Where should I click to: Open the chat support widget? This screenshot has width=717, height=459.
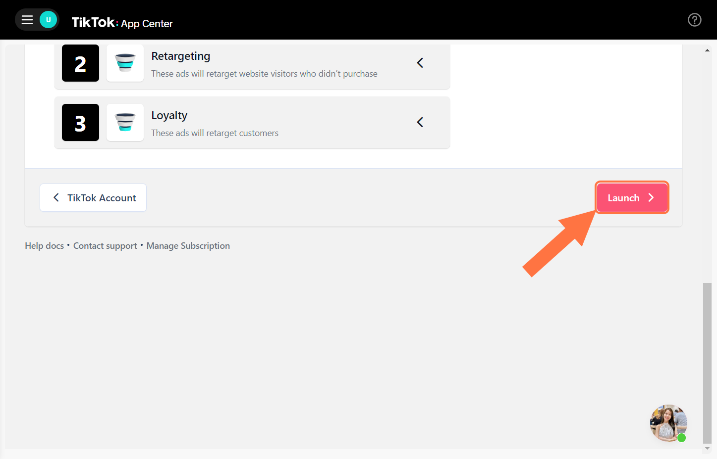[668, 423]
